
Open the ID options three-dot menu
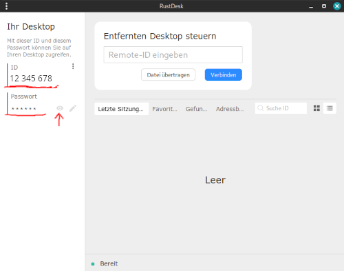pyautogui.click(x=73, y=66)
